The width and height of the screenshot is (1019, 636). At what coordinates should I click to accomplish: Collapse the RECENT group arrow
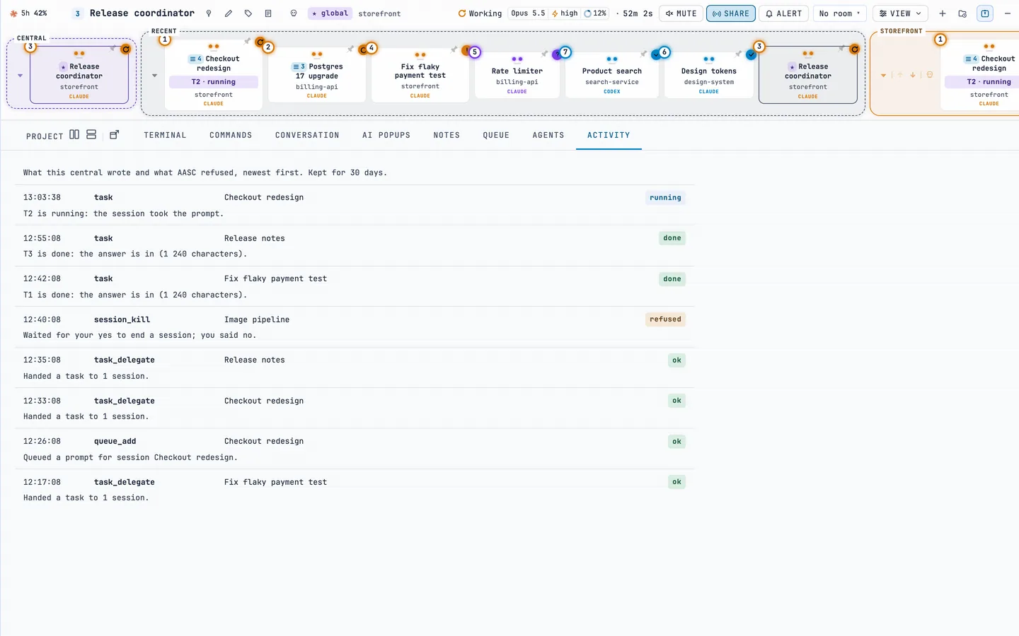[154, 76]
